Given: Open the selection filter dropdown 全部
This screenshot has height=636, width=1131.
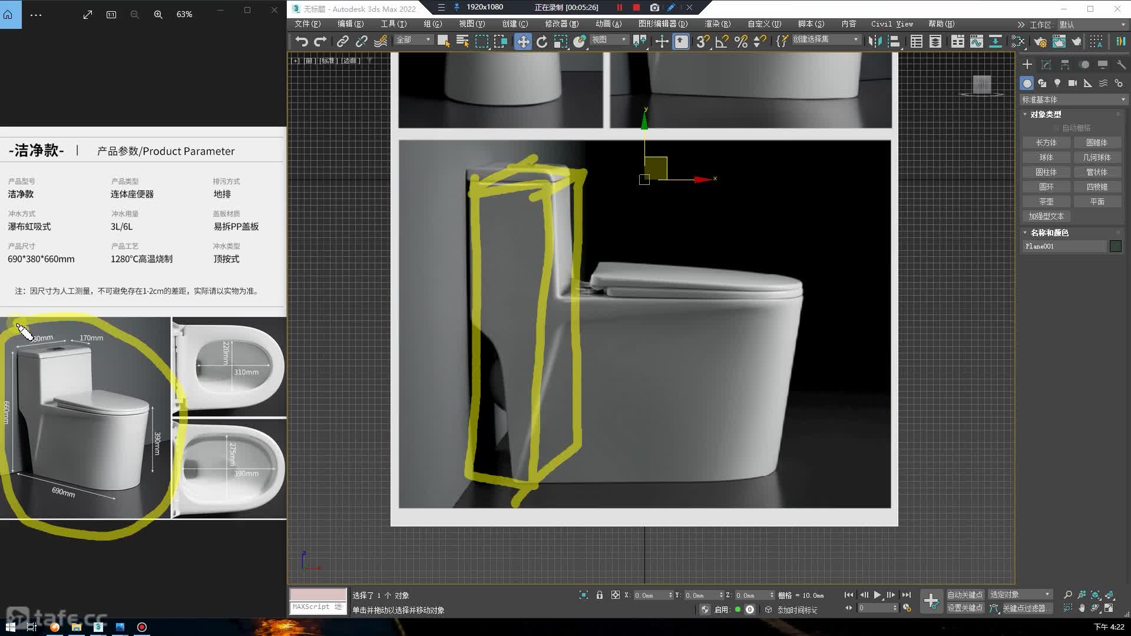Looking at the screenshot, I should click(x=414, y=39).
